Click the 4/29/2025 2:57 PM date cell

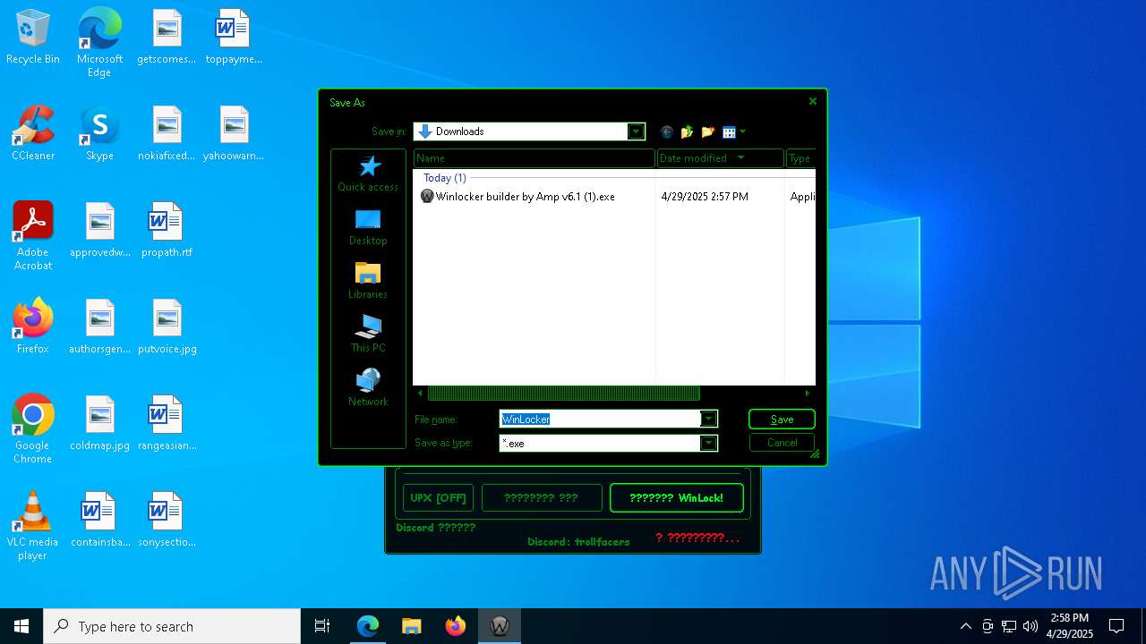click(x=705, y=197)
